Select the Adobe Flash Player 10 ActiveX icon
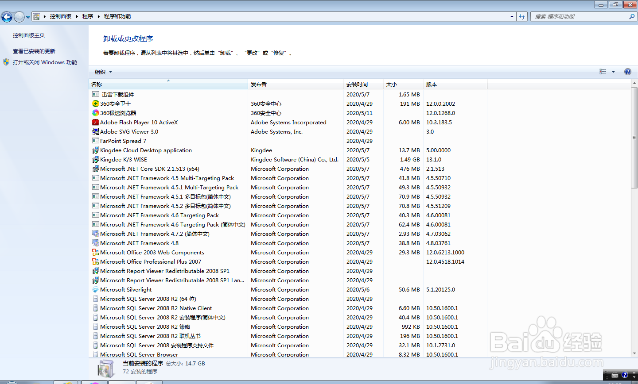Screen dimensions: 638x384 pos(96,122)
